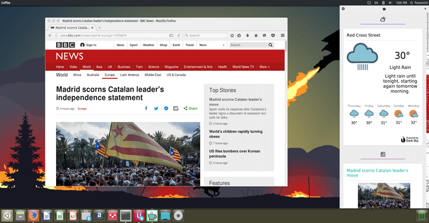This screenshot has height=223, width=429.
Task: Go to Entertainment & Arts section
Action: (x=198, y=67)
